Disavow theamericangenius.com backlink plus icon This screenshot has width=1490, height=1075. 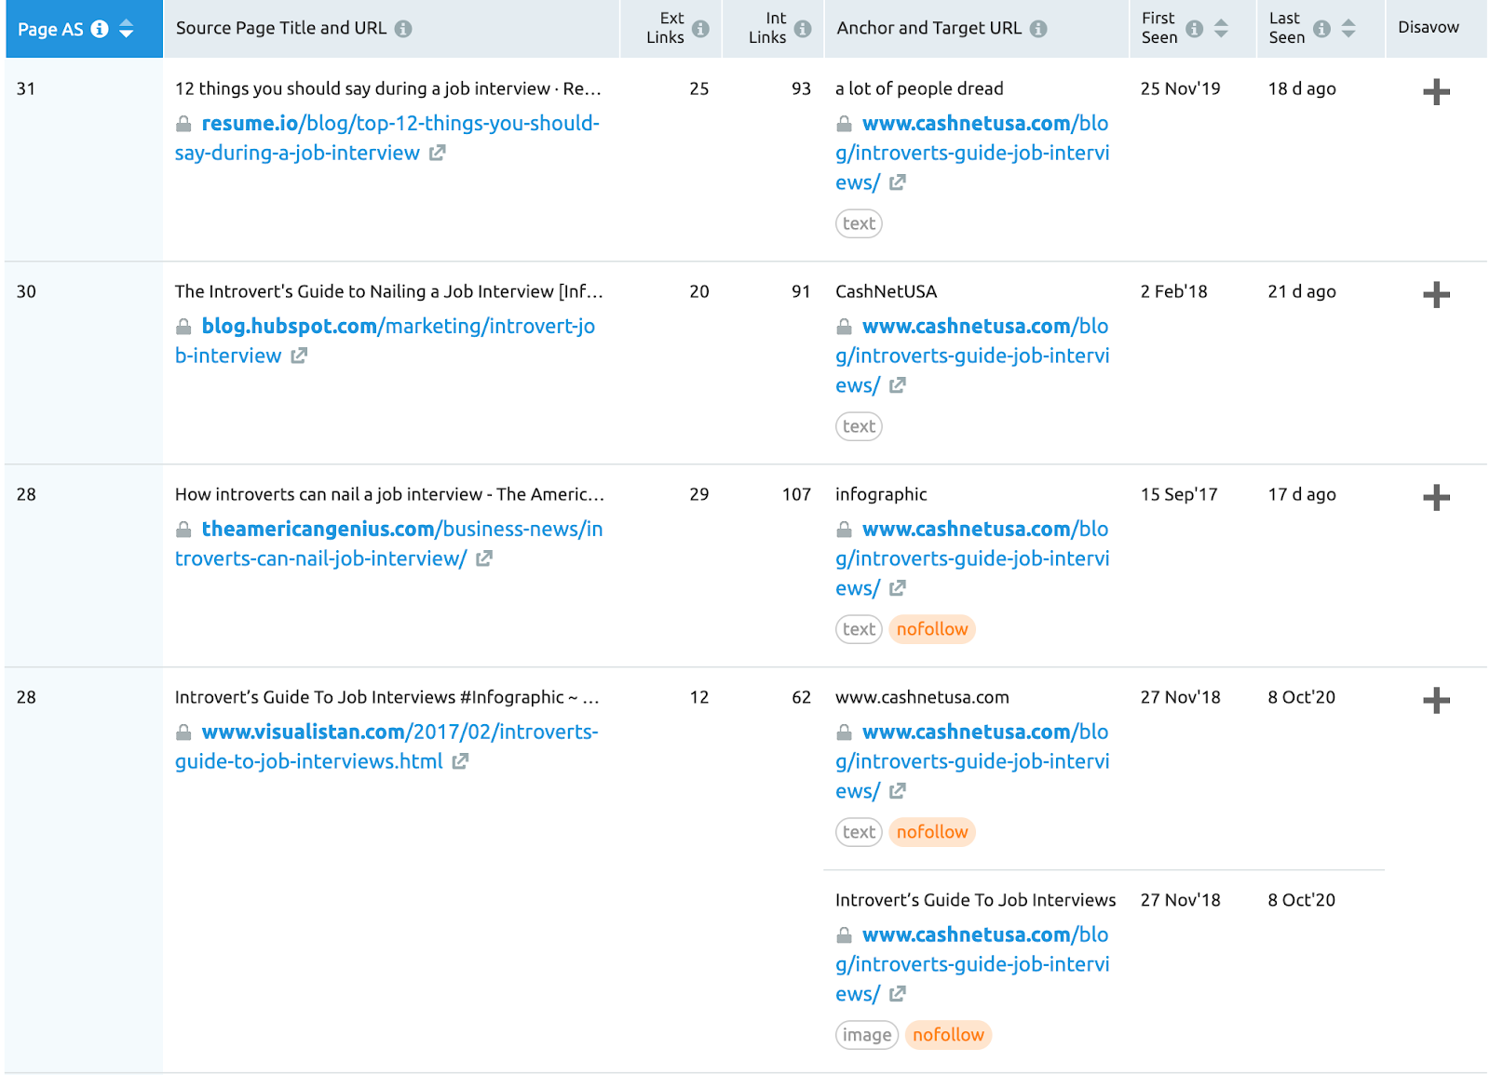(x=1436, y=498)
